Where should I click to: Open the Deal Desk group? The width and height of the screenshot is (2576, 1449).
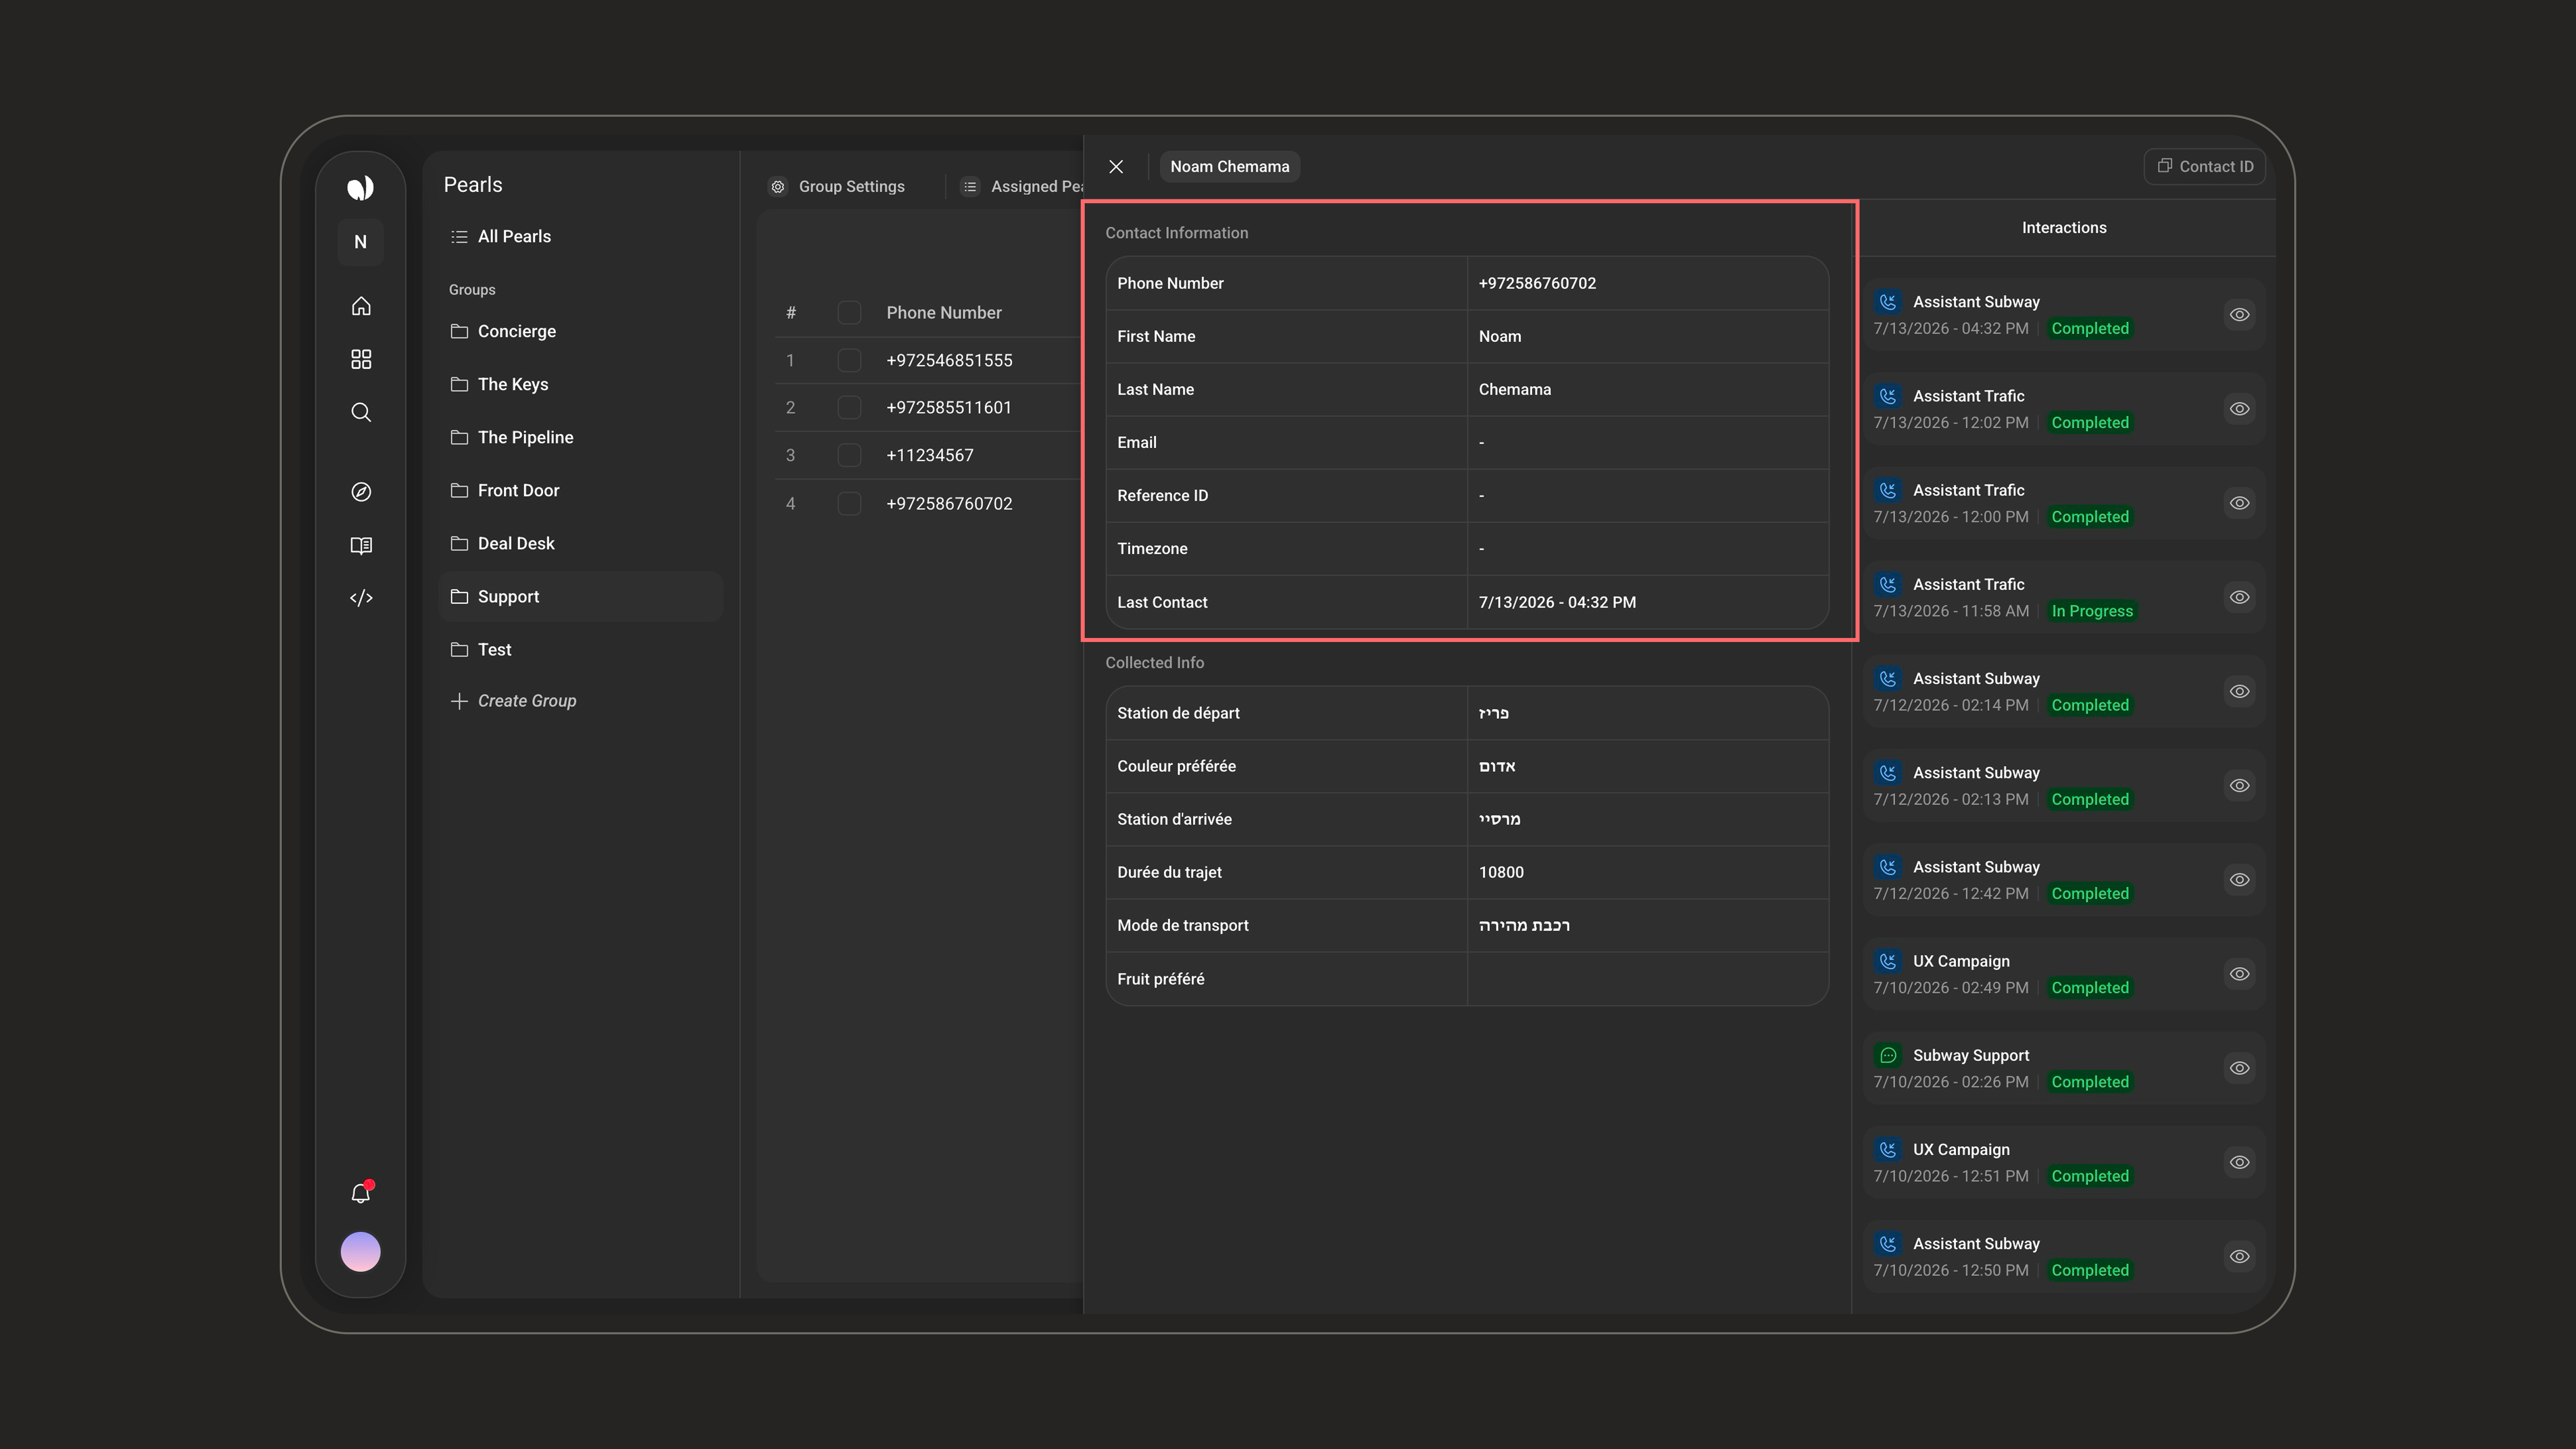[x=580, y=543]
